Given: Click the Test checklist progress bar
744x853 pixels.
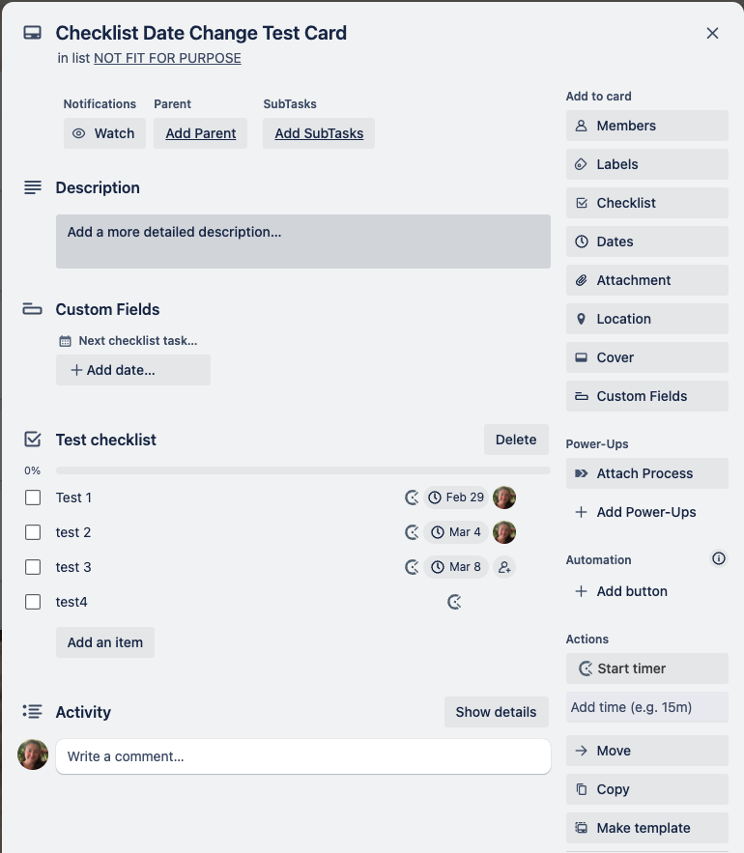Looking at the screenshot, I should pyautogui.click(x=303, y=470).
